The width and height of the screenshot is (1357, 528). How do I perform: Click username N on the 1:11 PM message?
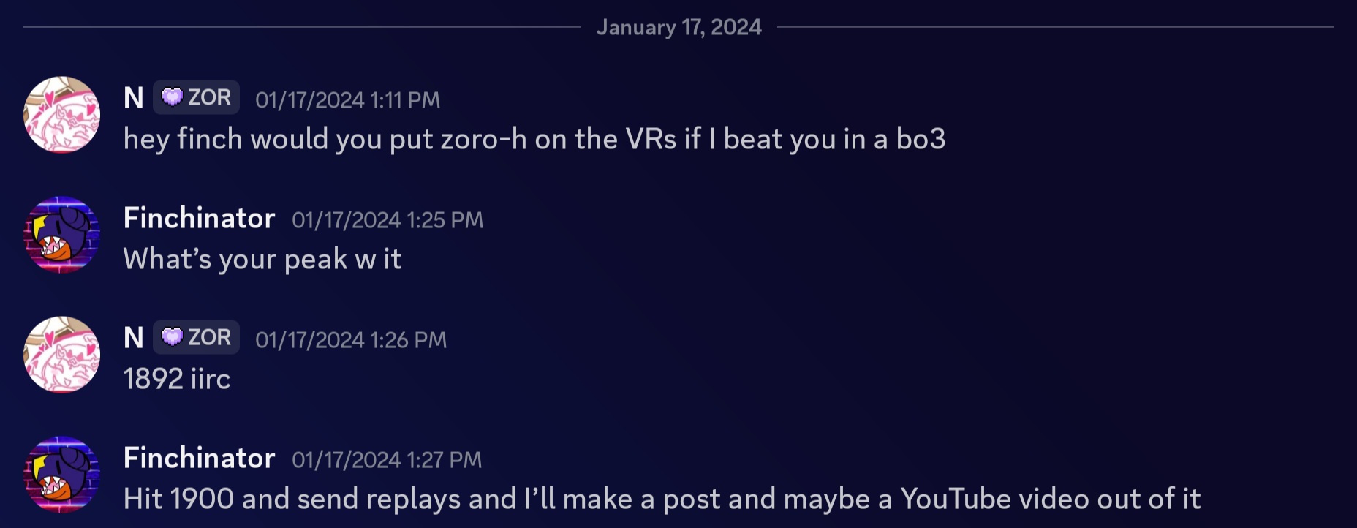tap(133, 98)
